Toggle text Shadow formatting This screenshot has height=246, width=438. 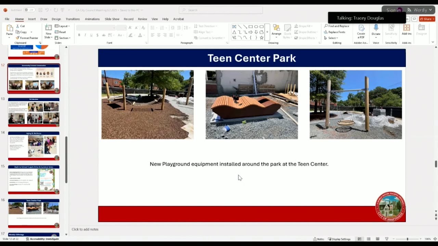click(98, 35)
